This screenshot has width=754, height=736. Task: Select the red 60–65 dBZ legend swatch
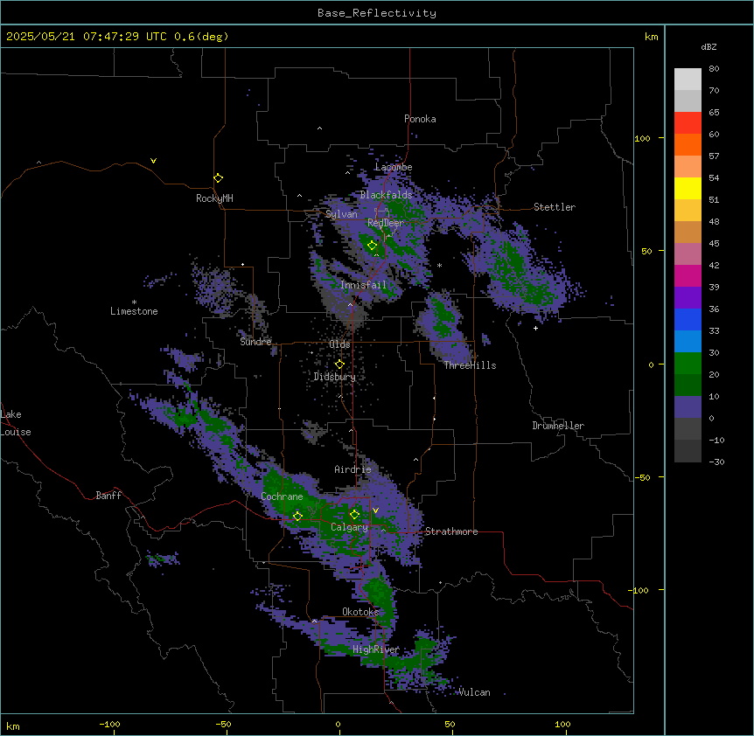(688, 123)
